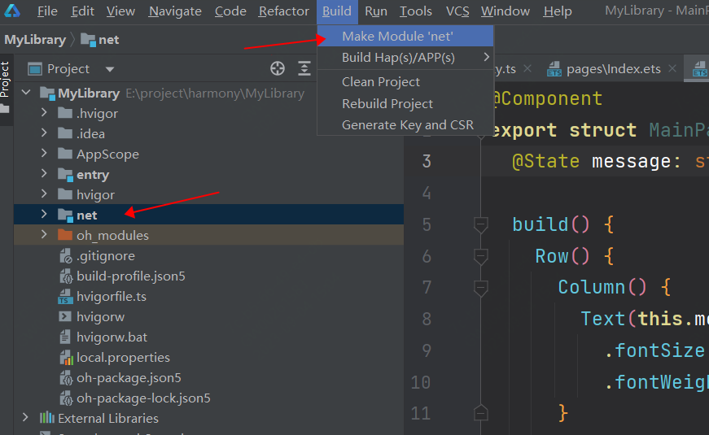Click the fold marker beside build() line

pos(481,224)
